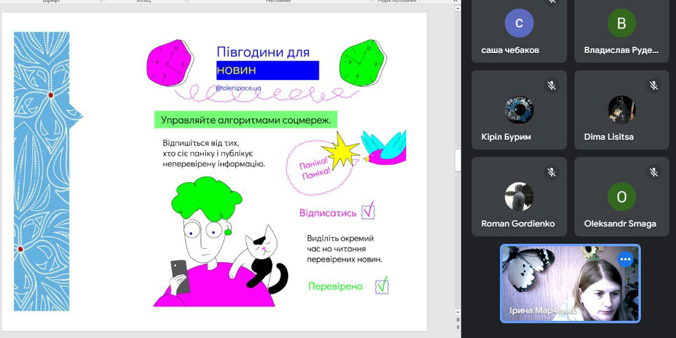
Task: Click the 'Кіріл Бурим' name label
Action: [505, 137]
